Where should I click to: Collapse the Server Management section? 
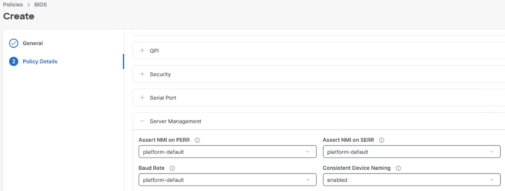point(142,121)
